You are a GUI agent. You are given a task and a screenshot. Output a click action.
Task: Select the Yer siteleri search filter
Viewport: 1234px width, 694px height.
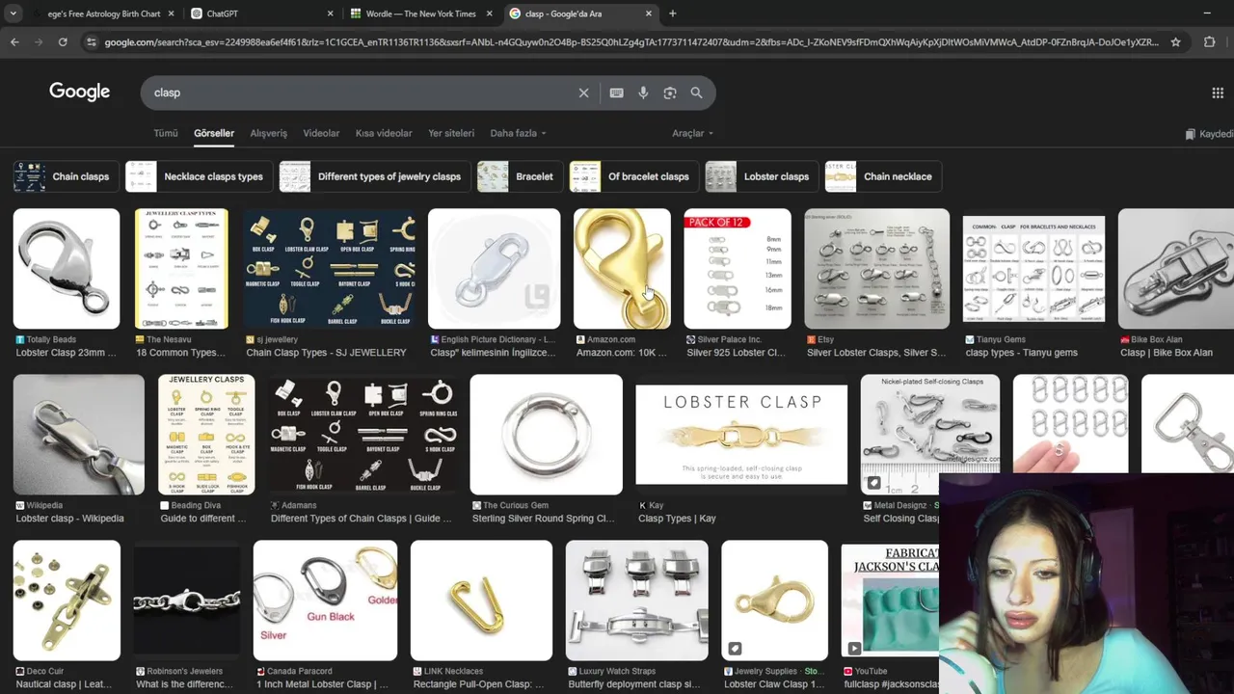(x=451, y=133)
